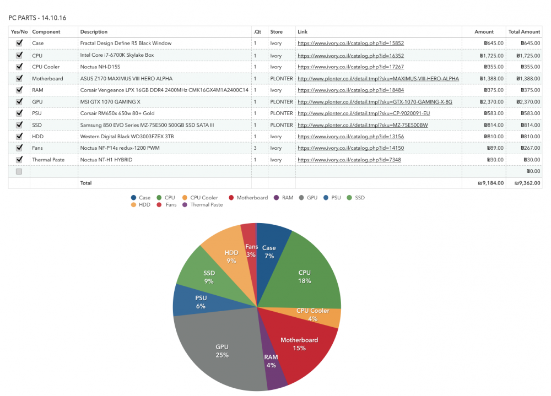Open the ivory link for id=13156
Image resolution: width=551 pixels, height=396 pixels.
pyautogui.click(x=350, y=137)
